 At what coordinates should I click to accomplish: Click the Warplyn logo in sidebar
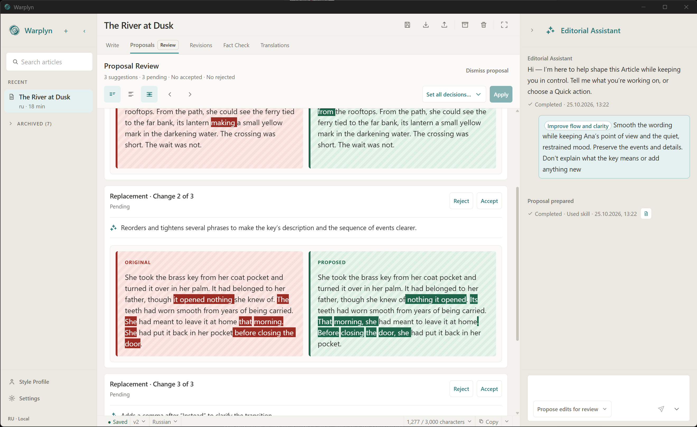(15, 30)
